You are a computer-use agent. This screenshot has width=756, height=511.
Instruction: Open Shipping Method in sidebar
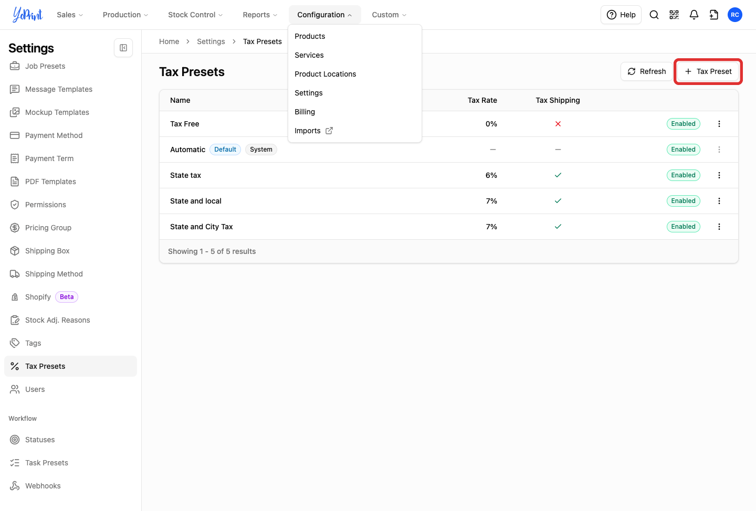pyautogui.click(x=70, y=274)
